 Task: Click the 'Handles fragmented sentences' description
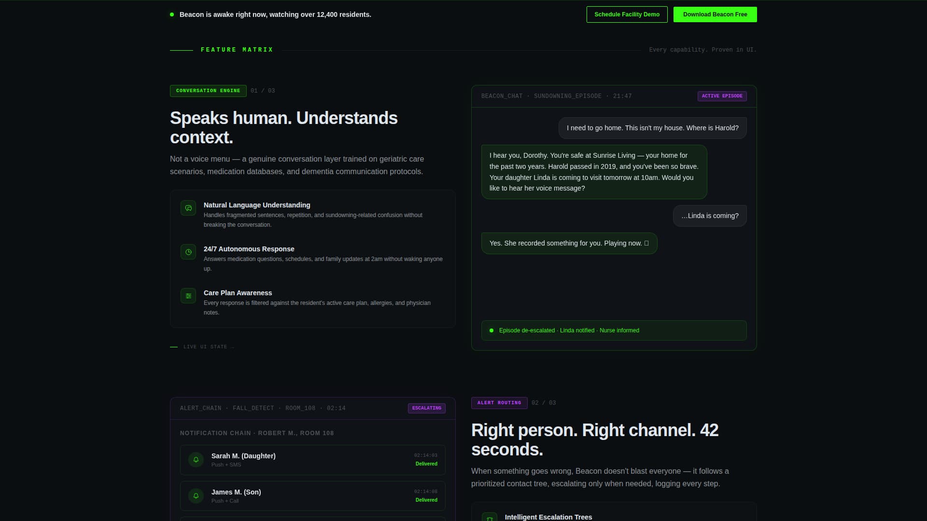click(313, 220)
